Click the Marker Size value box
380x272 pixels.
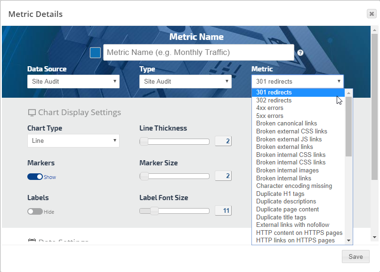(x=223, y=176)
